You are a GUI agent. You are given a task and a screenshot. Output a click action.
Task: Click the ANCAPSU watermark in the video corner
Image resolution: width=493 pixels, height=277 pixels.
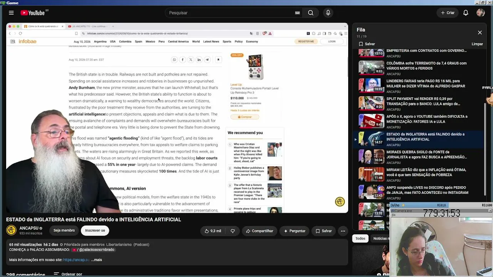pyautogui.click(x=340, y=202)
